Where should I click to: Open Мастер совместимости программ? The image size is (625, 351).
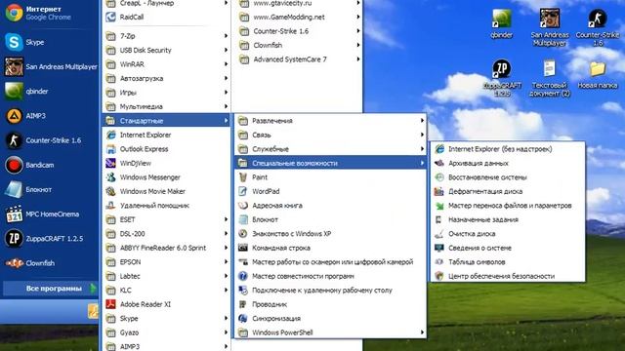click(x=330, y=276)
